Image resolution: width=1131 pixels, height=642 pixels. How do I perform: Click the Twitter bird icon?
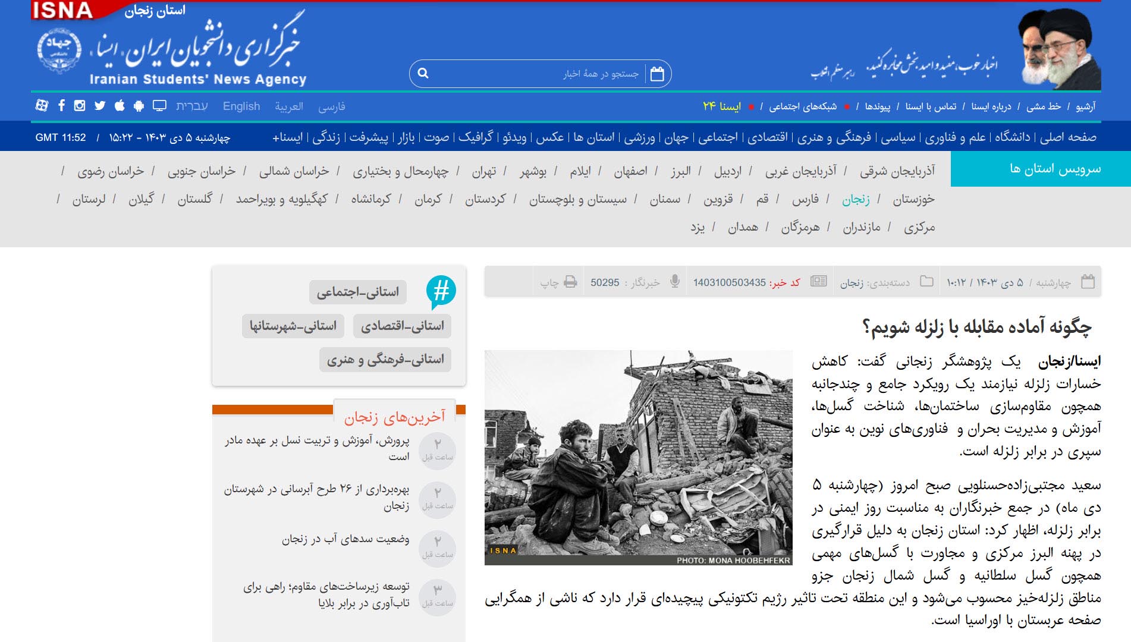(100, 106)
